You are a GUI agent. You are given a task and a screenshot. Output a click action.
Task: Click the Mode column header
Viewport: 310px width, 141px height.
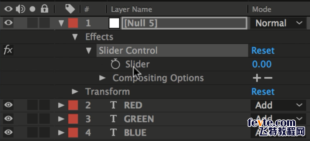[262, 9]
